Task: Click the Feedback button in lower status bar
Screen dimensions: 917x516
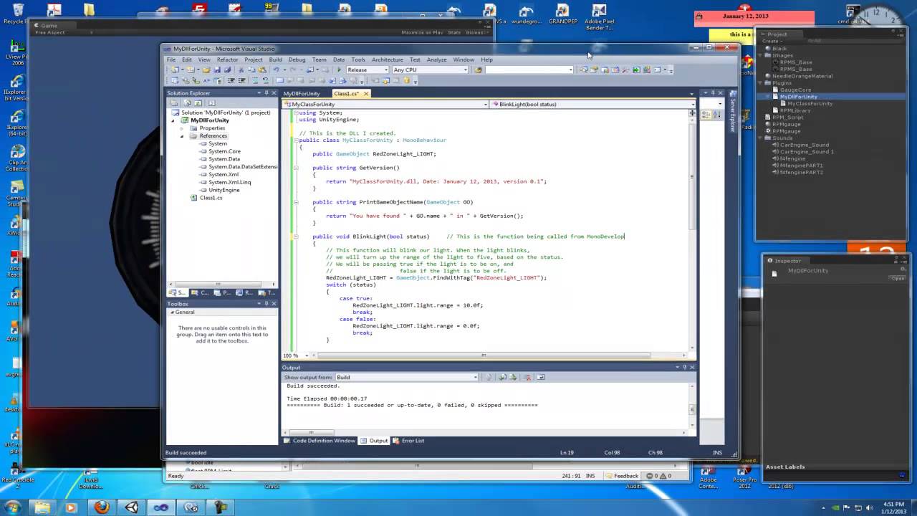Action: click(620, 476)
